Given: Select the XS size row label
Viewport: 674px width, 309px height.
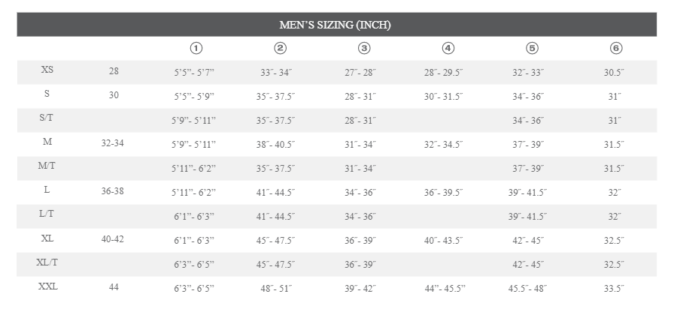Looking at the screenshot, I should pos(47,70).
